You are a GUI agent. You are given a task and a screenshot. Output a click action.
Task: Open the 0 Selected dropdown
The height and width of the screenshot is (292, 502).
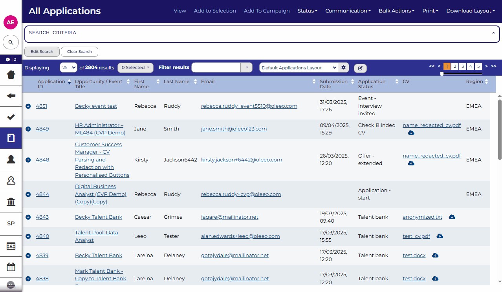pyautogui.click(x=135, y=67)
